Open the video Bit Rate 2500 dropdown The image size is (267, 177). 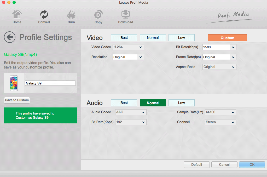219,47
